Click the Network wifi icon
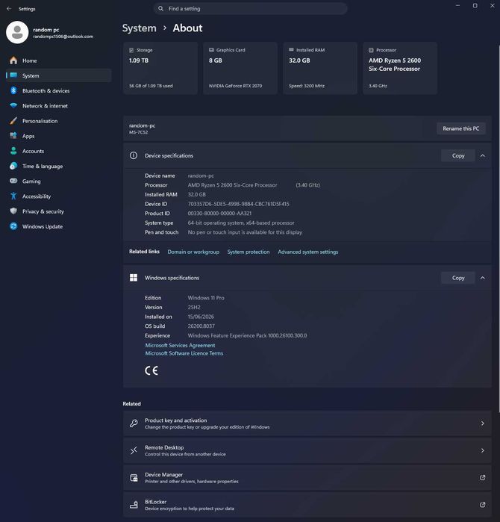This screenshot has width=500, height=522. point(13,105)
